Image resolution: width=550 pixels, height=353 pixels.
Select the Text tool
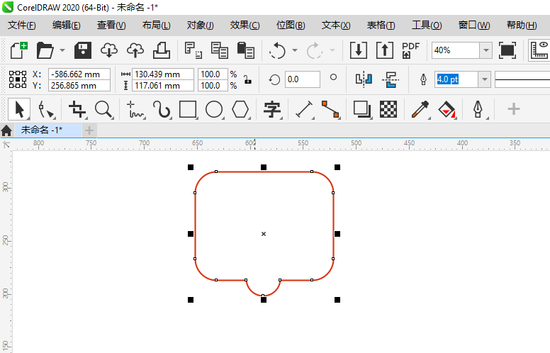coord(272,109)
